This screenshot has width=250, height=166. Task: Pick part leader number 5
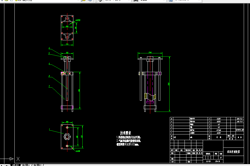point(49,53)
